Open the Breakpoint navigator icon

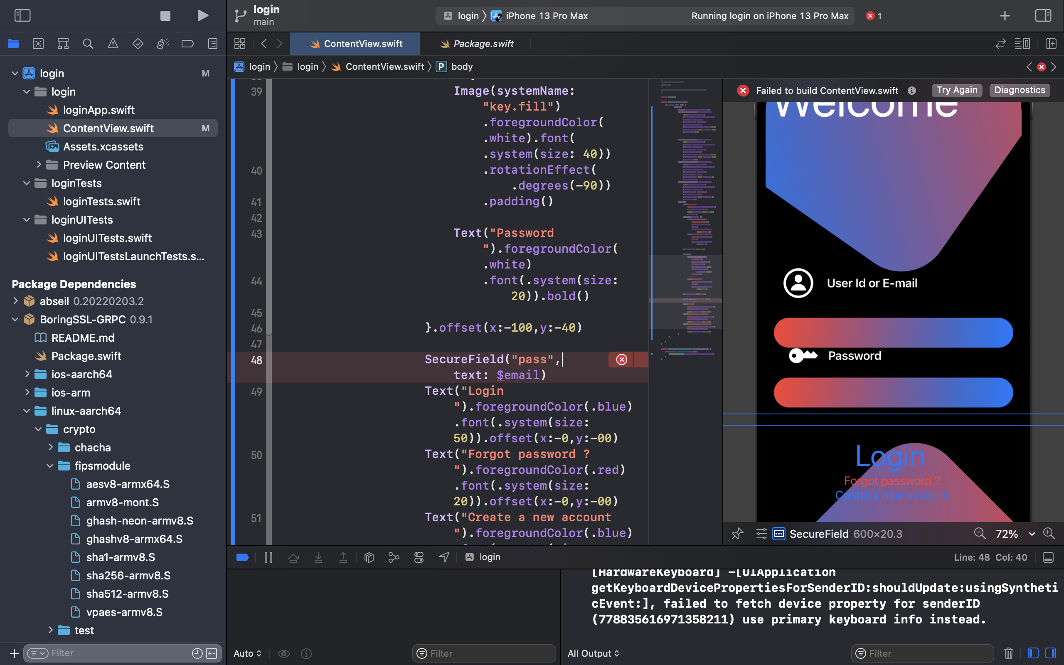[188, 44]
